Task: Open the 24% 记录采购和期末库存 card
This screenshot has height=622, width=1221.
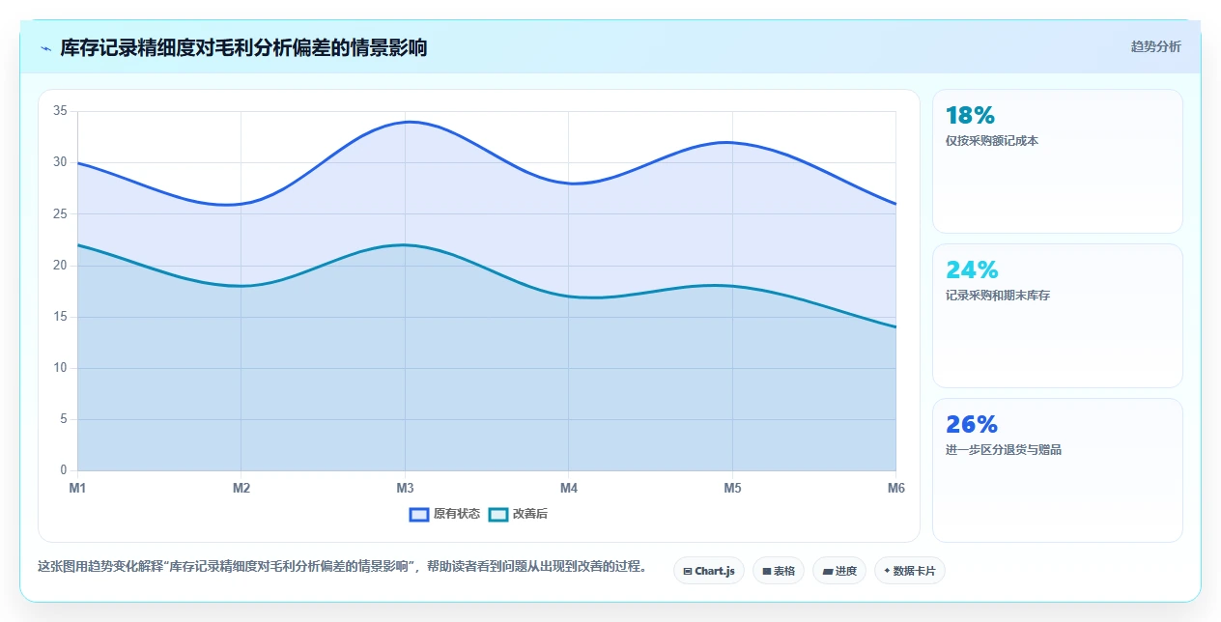Action: point(1057,316)
